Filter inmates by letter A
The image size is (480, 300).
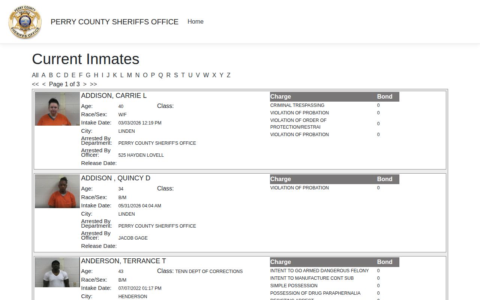click(x=43, y=75)
